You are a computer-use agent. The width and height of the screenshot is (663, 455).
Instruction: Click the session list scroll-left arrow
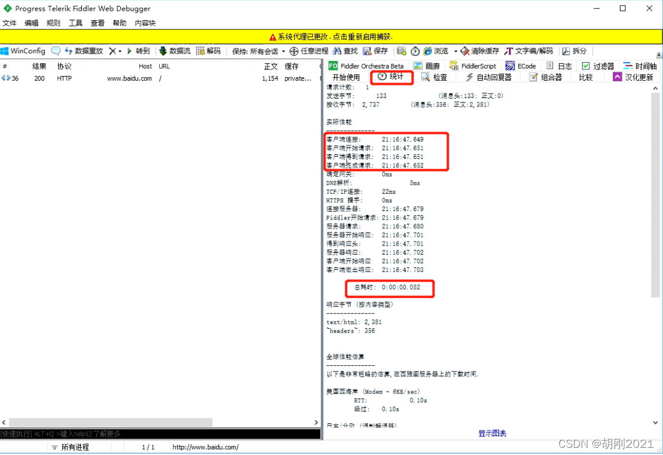click(x=4, y=423)
